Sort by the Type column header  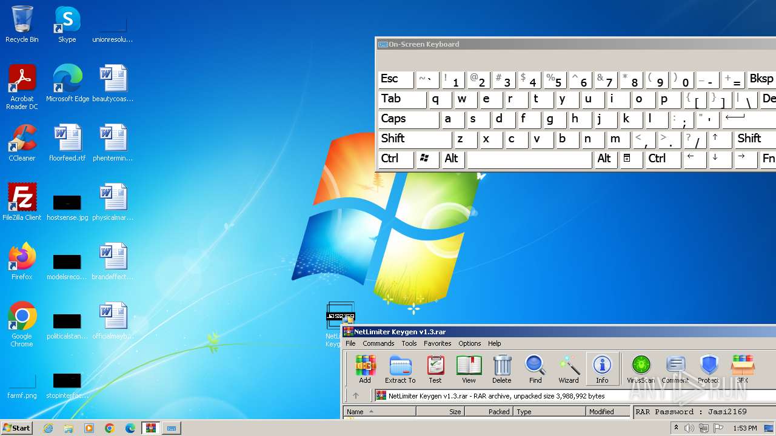pos(550,412)
